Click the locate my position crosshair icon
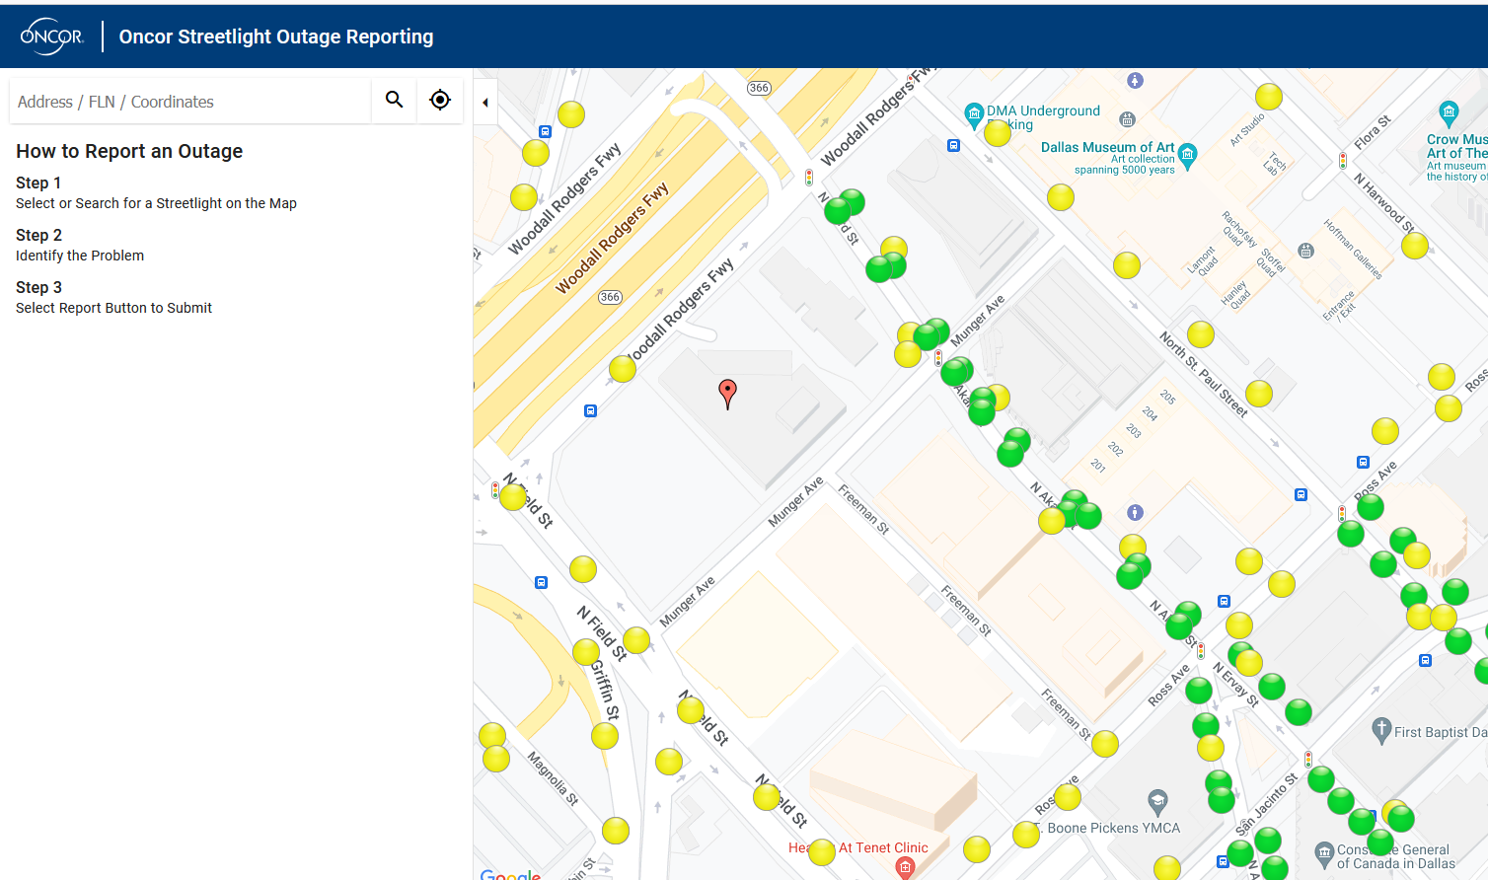The width and height of the screenshot is (1488, 880). coord(440,100)
